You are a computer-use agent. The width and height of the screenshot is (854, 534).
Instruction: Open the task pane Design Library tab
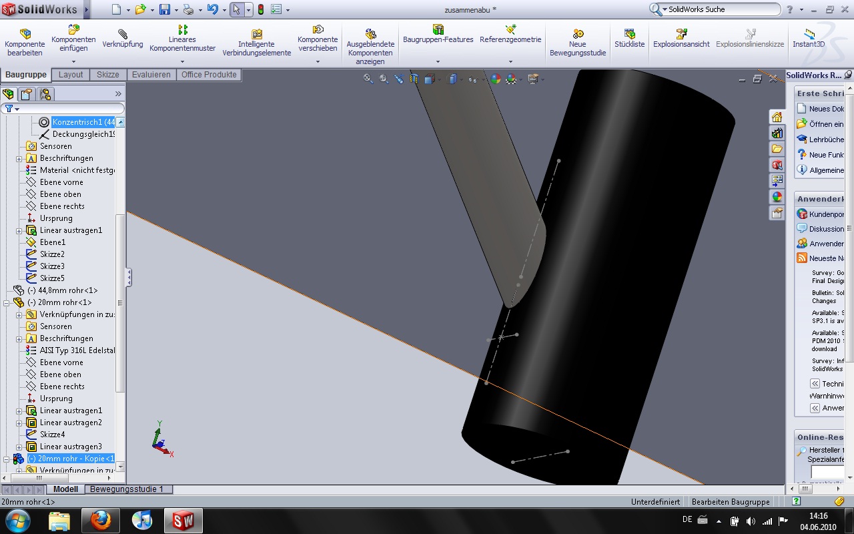click(777, 133)
